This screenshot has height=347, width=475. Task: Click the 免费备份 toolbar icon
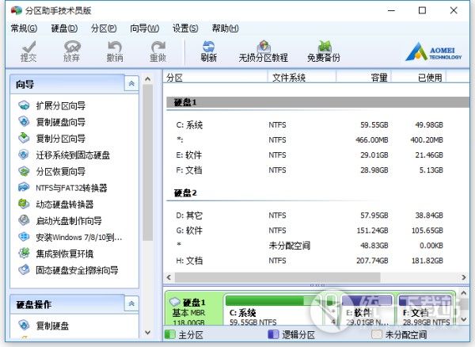324,47
